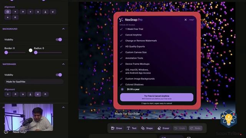Viewport: 246px width, 138px height.
Task: Select the Eraser tool
Action: click(163, 128)
